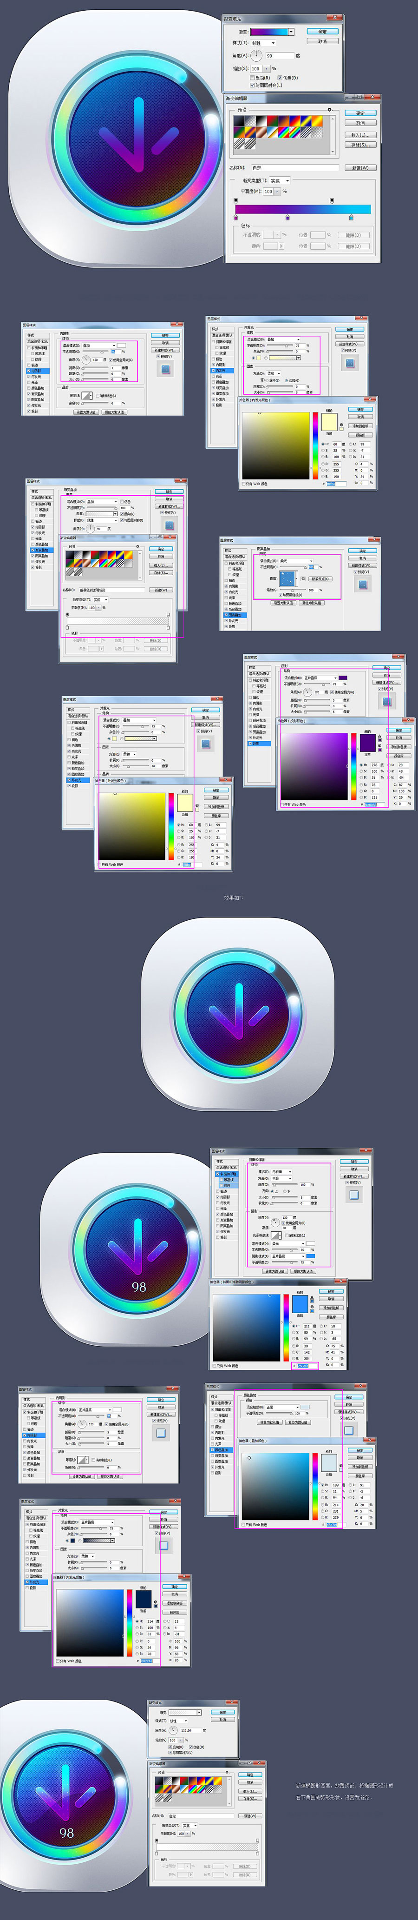Image resolution: width=418 pixels, height=1920 pixels.
Task: Click the hue slider in purple color picker
Action: (x=354, y=767)
